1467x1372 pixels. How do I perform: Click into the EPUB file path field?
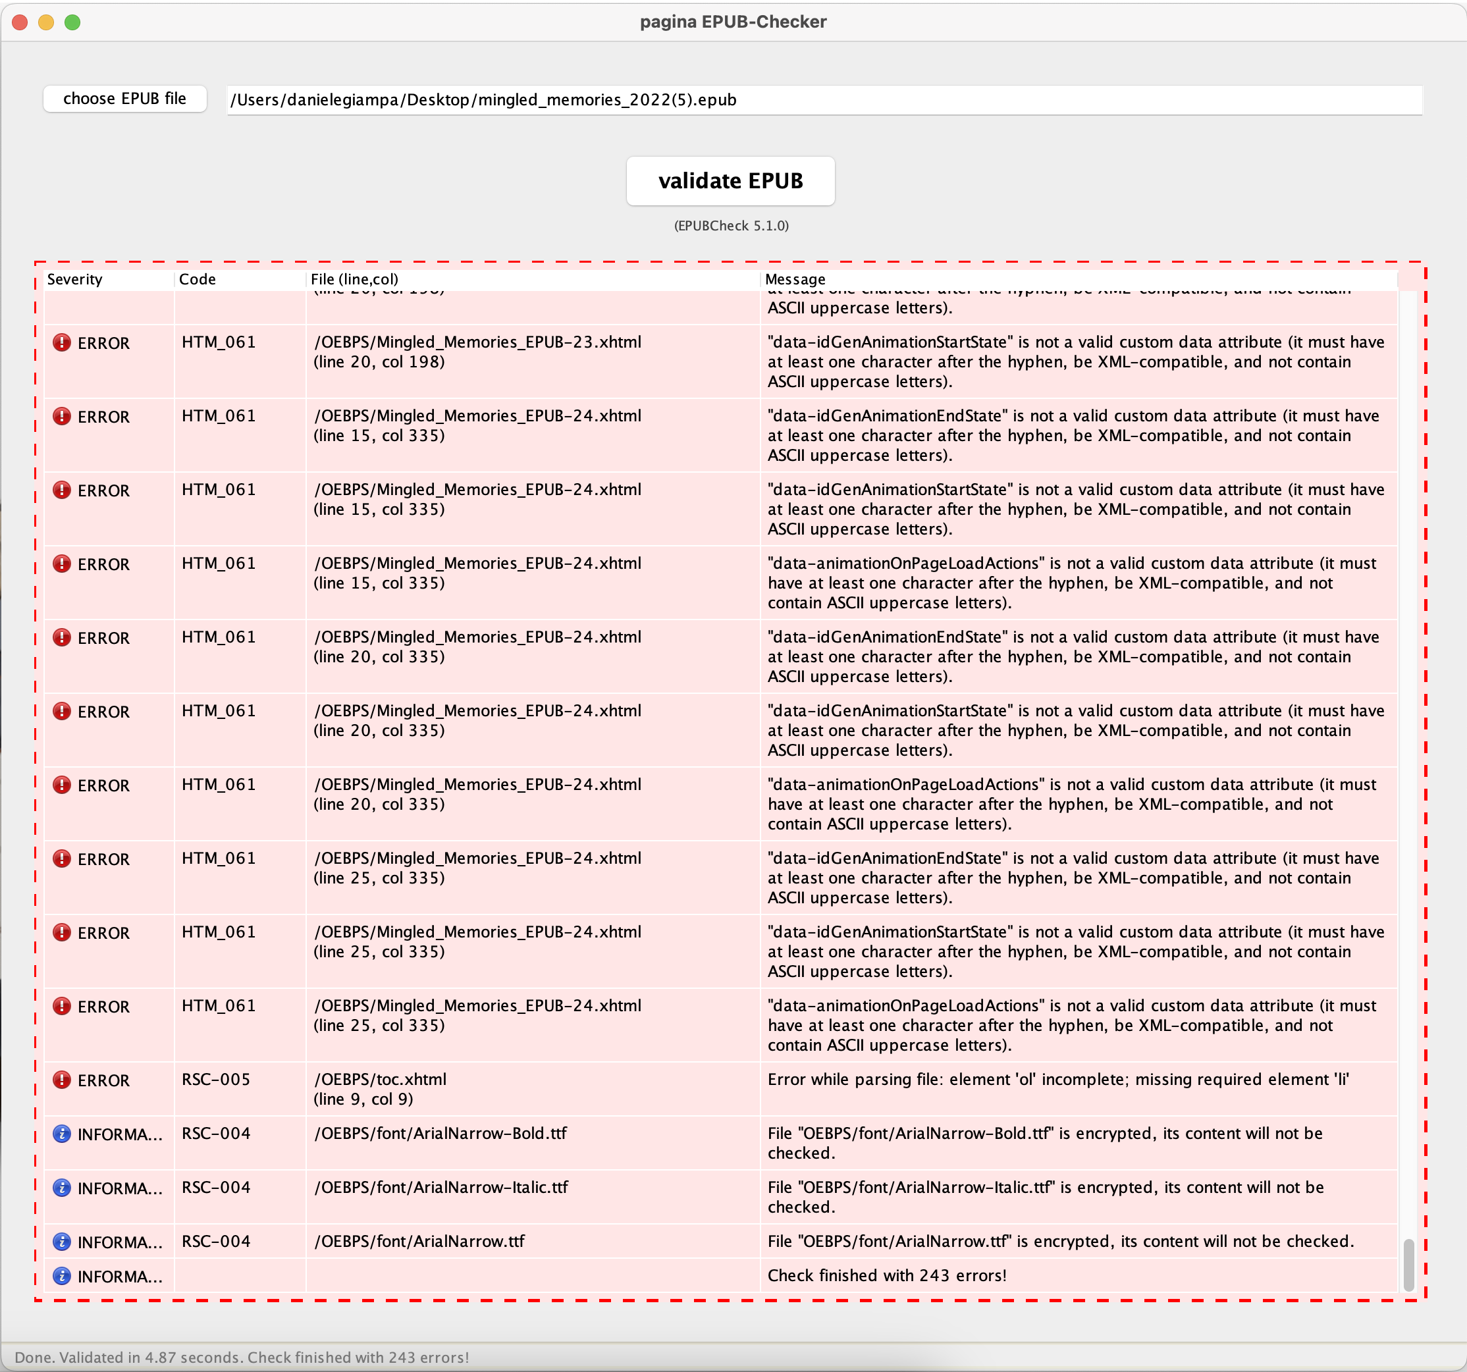[823, 100]
